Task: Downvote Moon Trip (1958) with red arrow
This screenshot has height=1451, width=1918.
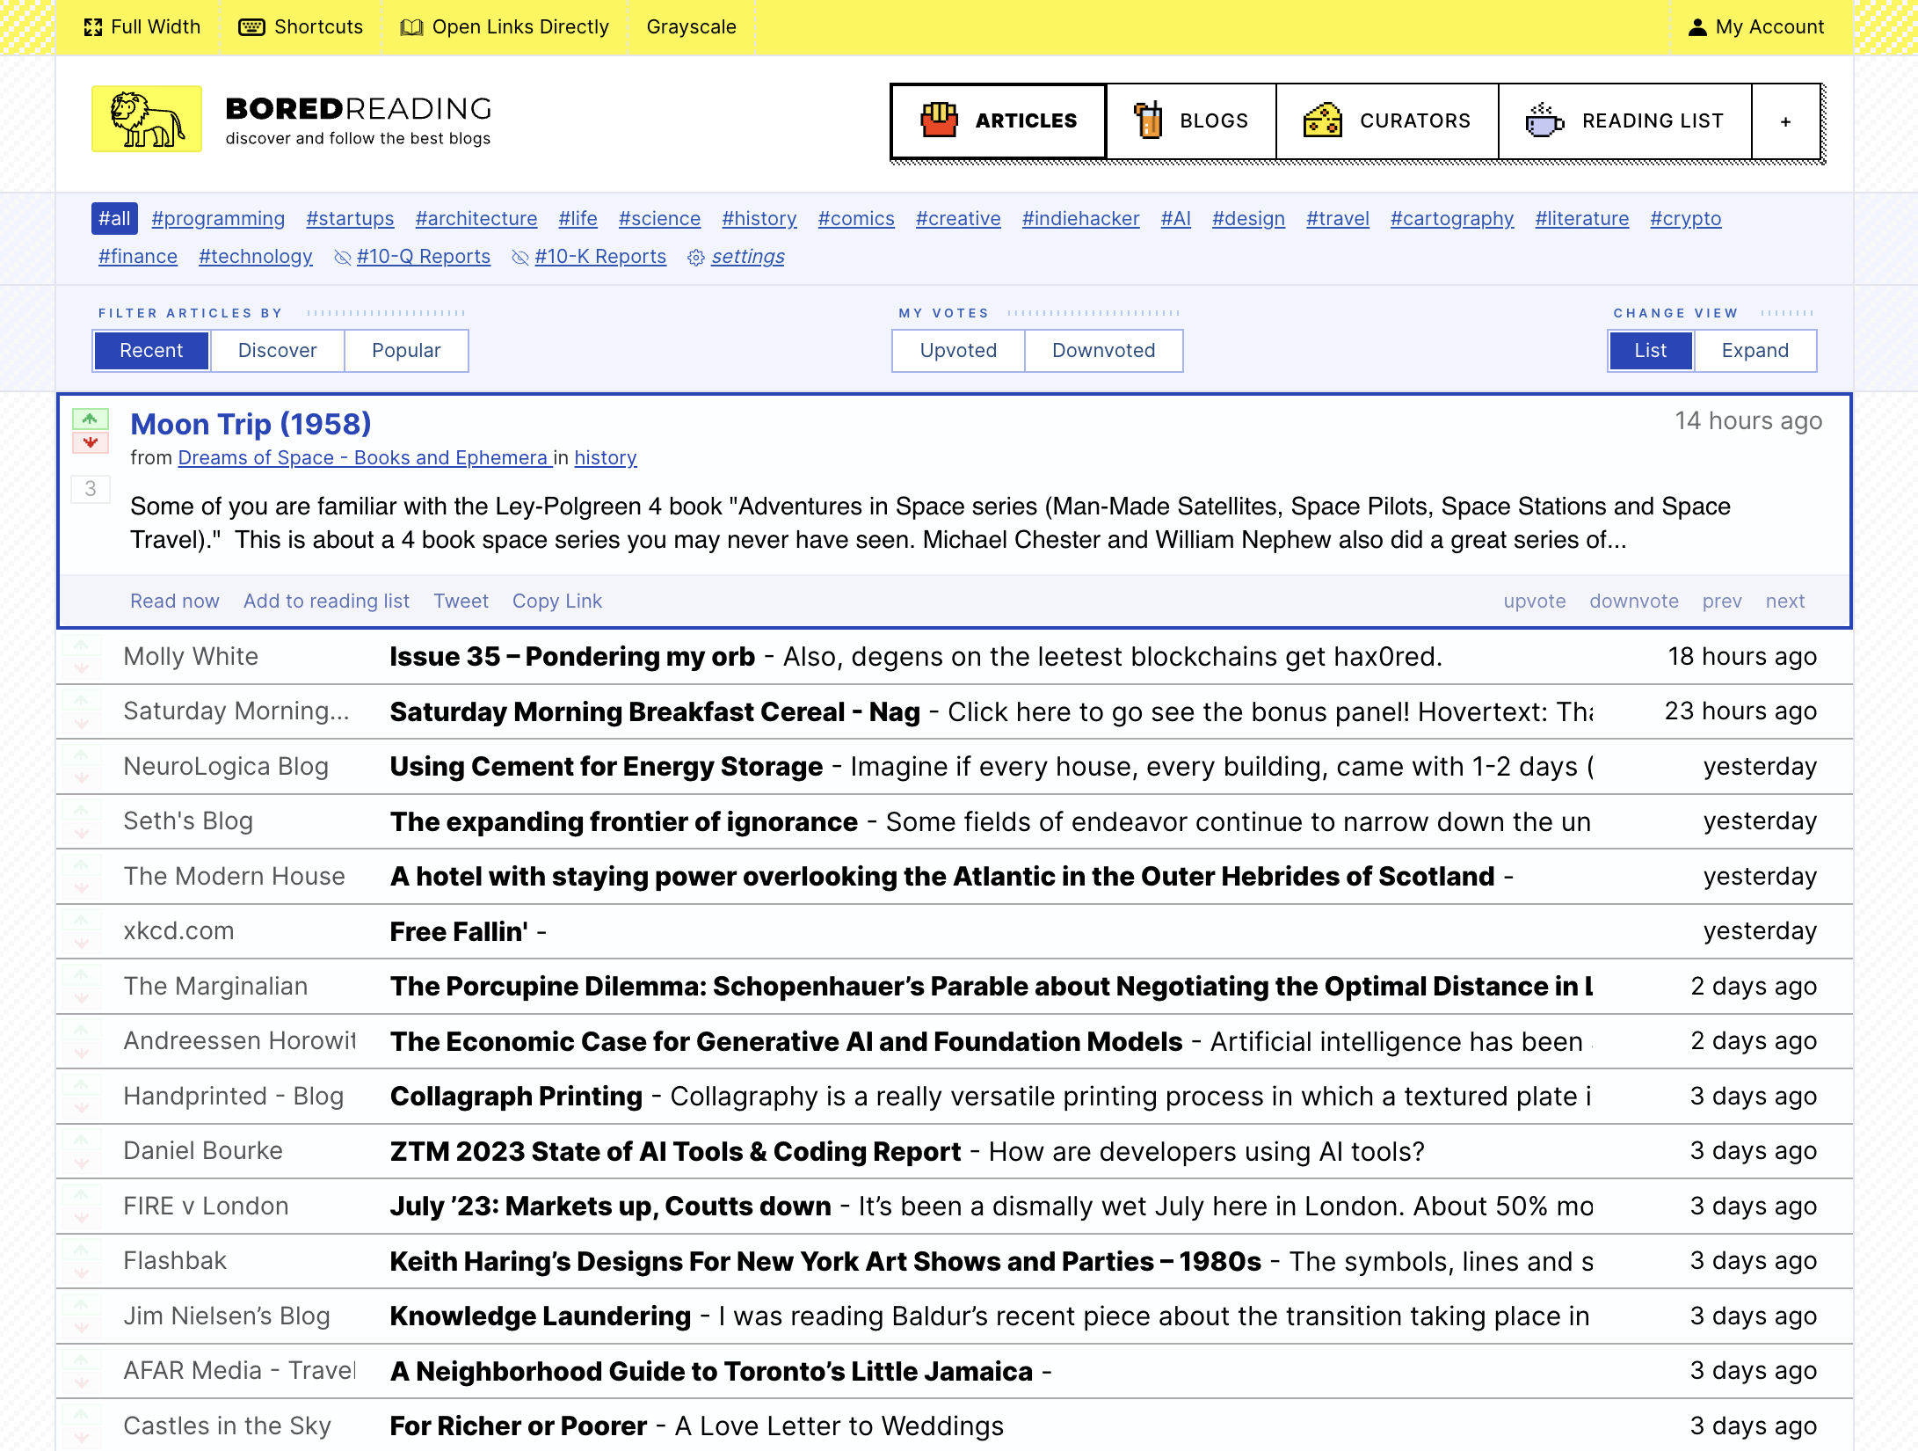Action: 91,442
